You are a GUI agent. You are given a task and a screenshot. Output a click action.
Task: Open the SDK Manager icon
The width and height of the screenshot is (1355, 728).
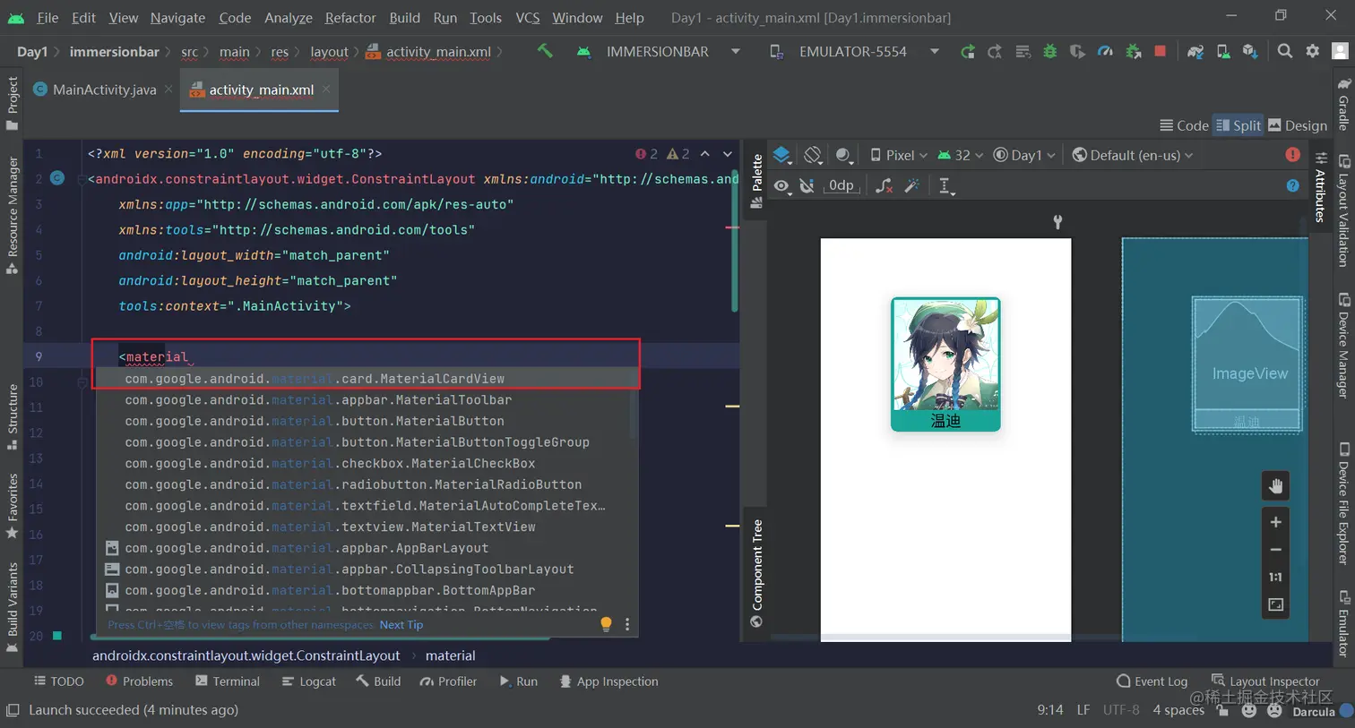point(1250,52)
